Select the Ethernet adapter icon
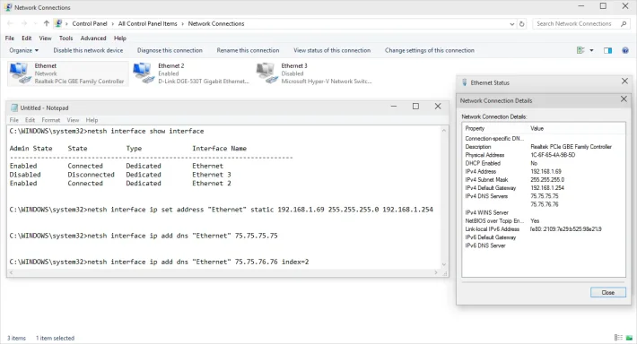Viewport: 637px width, 344px height. tap(20, 73)
